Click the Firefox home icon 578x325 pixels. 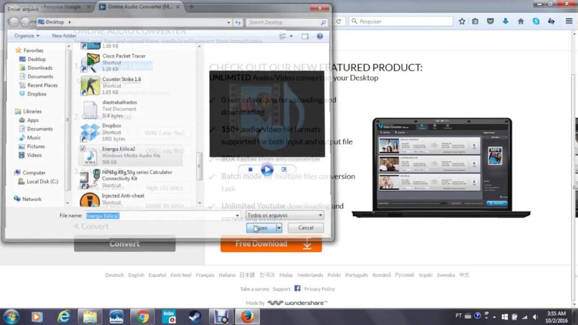click(x=520, y=21)
